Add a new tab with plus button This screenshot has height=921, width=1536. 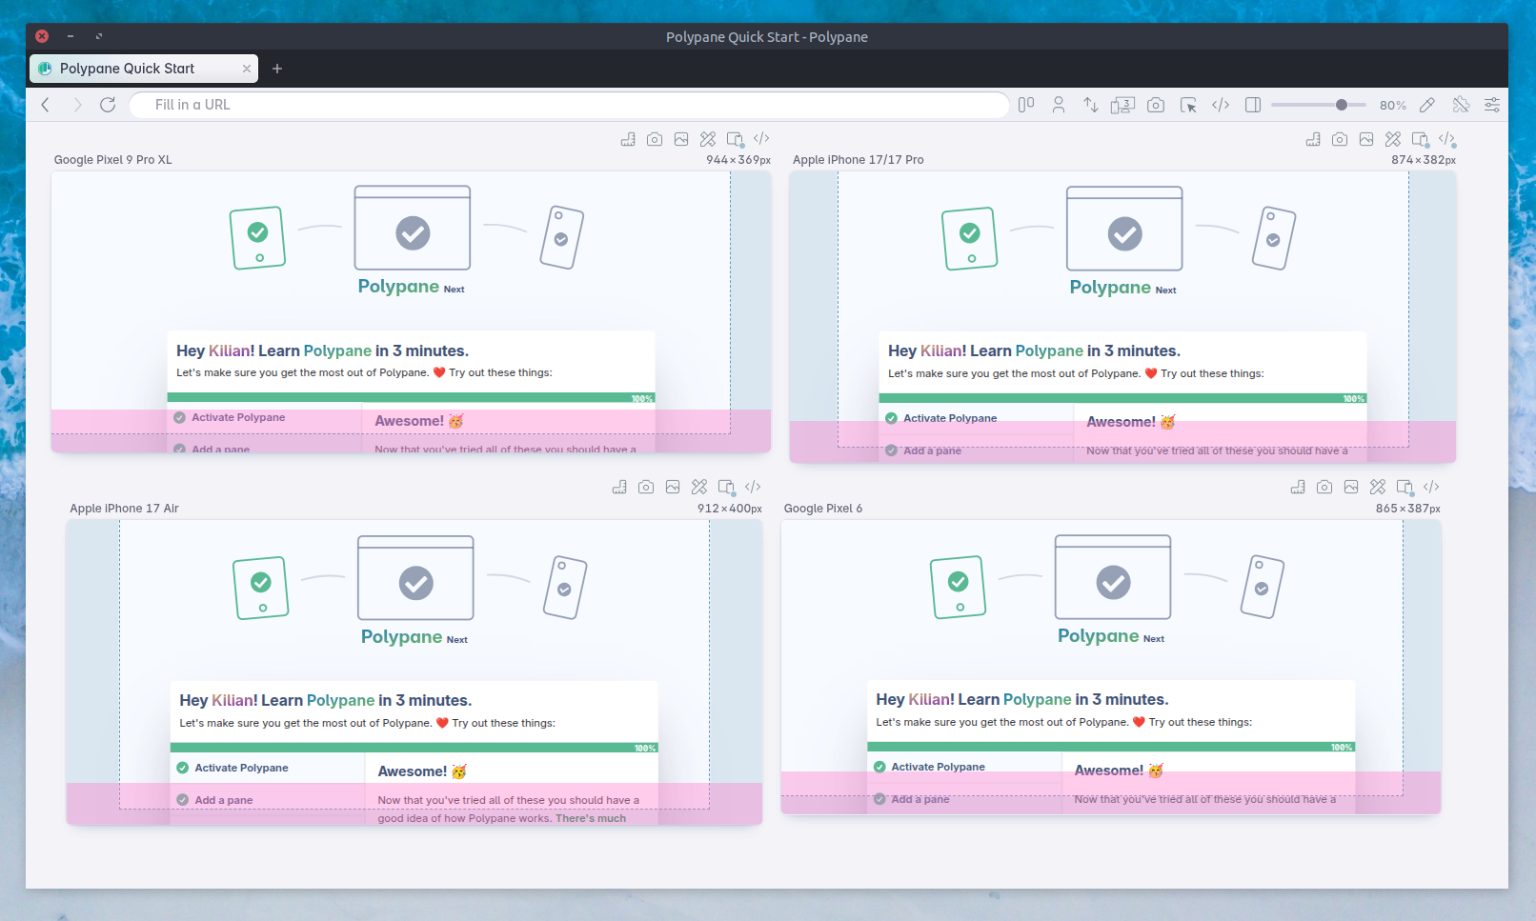point(277,69)
